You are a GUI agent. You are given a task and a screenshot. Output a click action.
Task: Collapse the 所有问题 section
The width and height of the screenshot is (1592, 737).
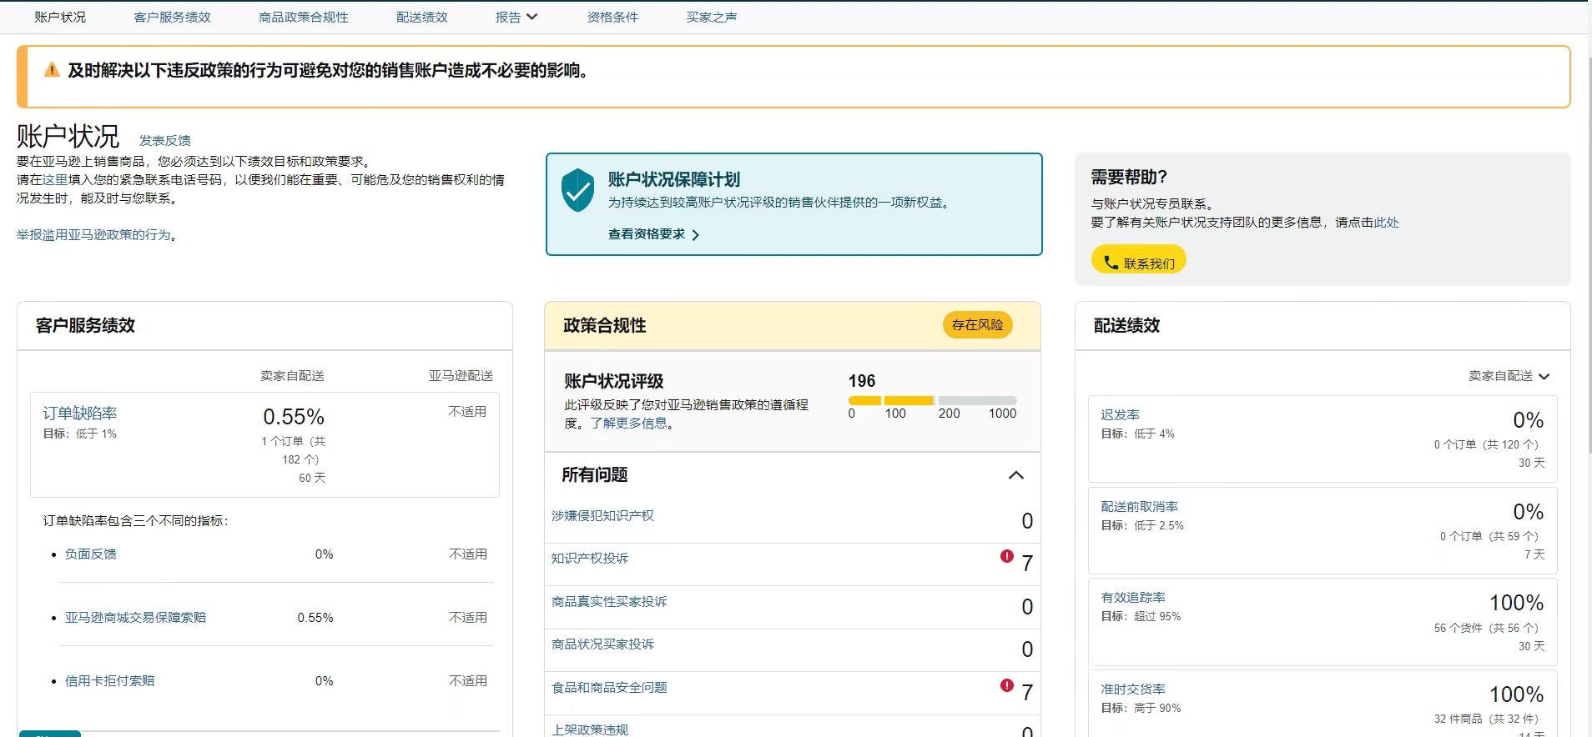(x=1015, y=475)
